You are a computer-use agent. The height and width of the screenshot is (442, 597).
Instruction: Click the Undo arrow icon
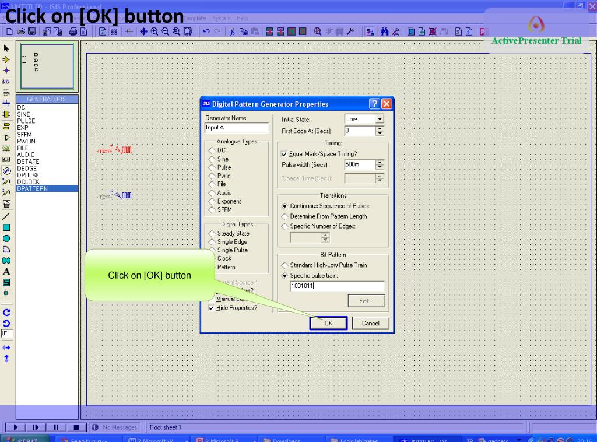pos(206,31)
